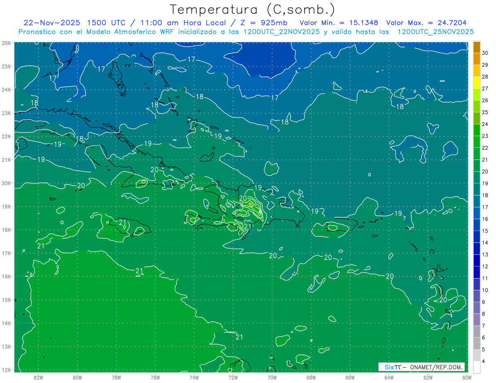Click the 25N latitude axis label
Viewport: 496px width, 383px height.
(6, 66)
